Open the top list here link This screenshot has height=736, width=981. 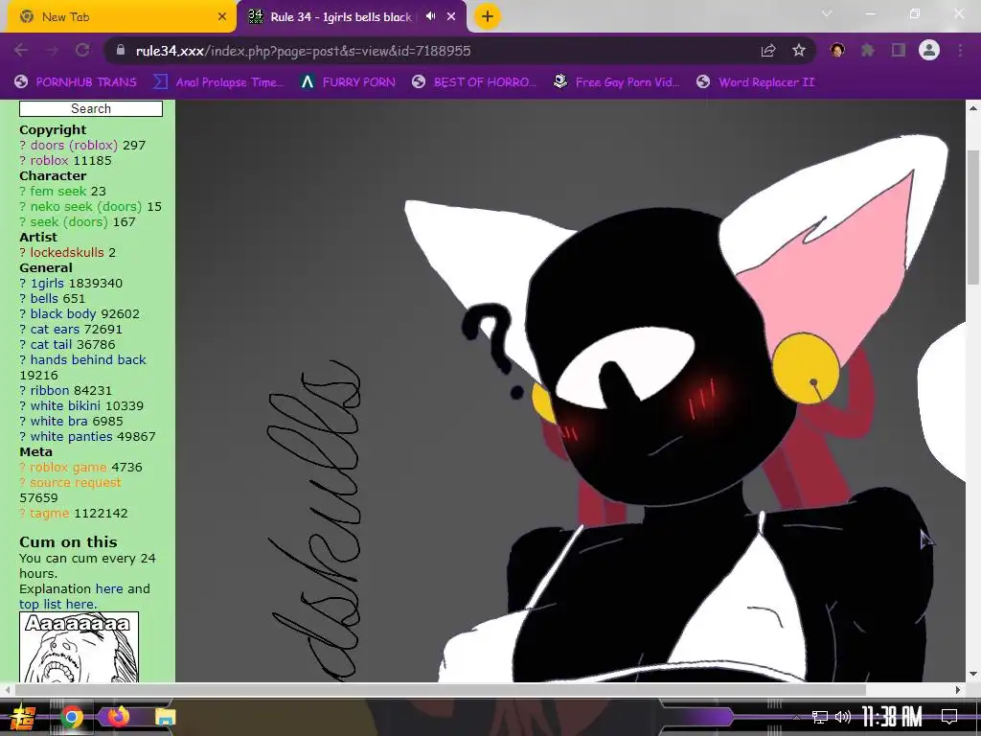(57, 605)
